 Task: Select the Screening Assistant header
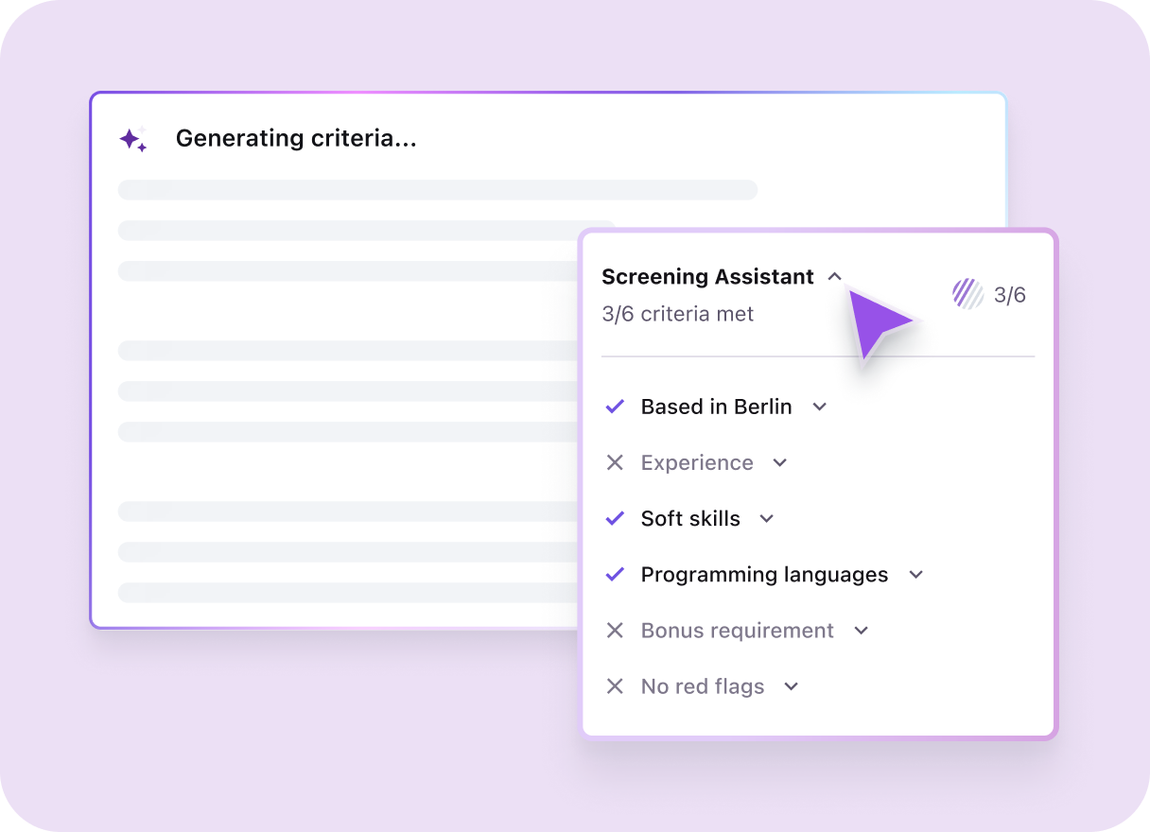(x=707, y=276)
